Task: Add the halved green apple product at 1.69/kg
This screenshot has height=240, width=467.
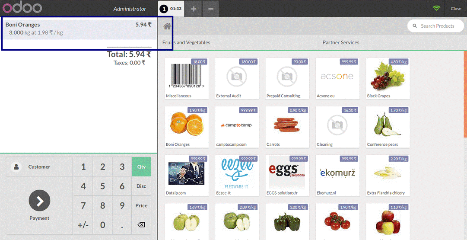Action: tap(187, 221)
